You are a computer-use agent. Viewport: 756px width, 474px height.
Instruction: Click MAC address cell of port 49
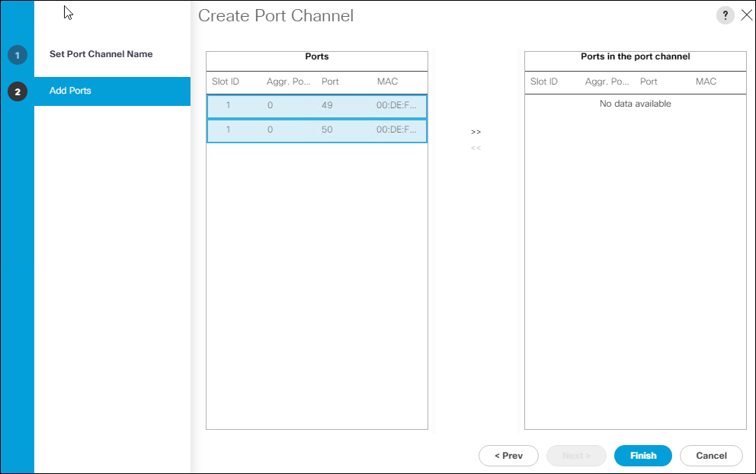tap(396, 105)
